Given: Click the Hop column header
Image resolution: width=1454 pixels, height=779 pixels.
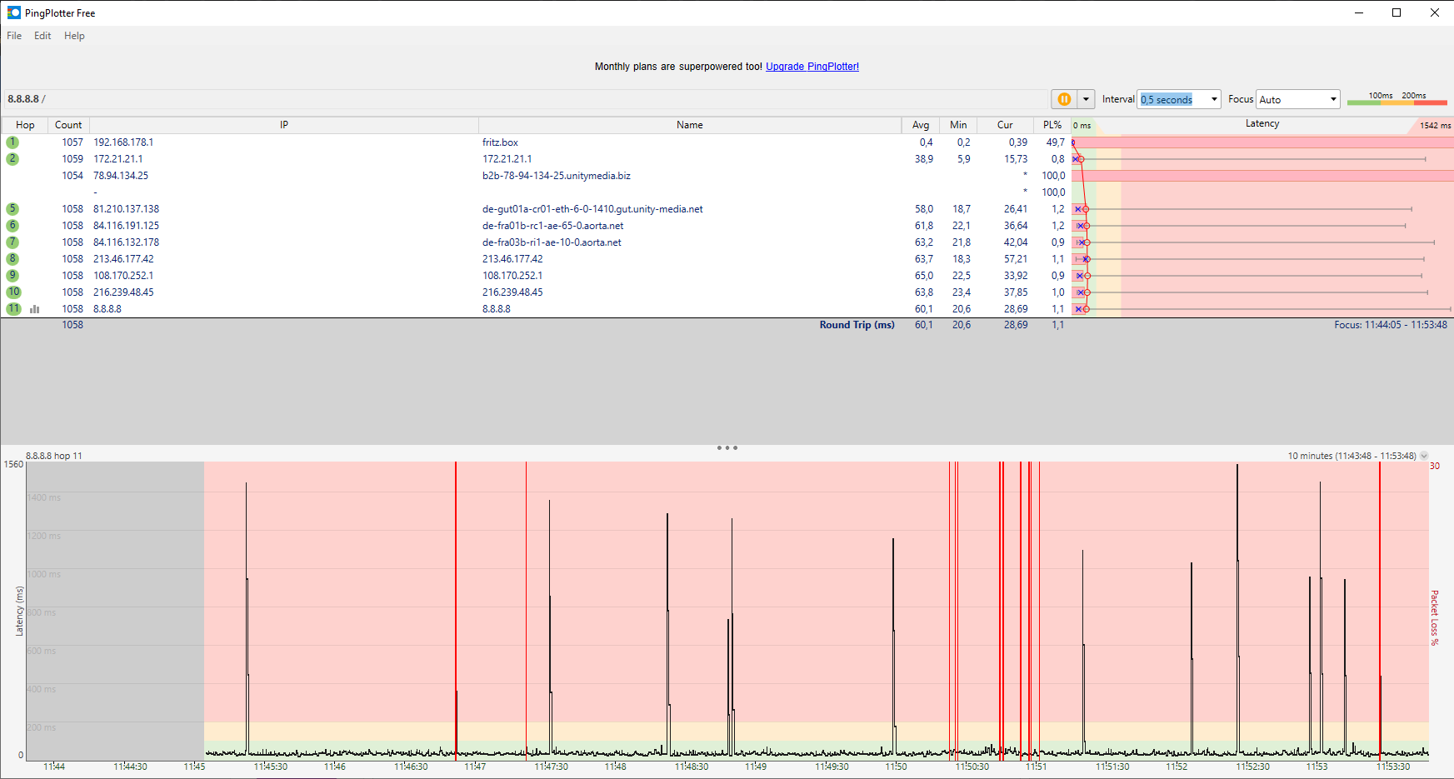Looking at the screenshot, I should tap(25, 125).
